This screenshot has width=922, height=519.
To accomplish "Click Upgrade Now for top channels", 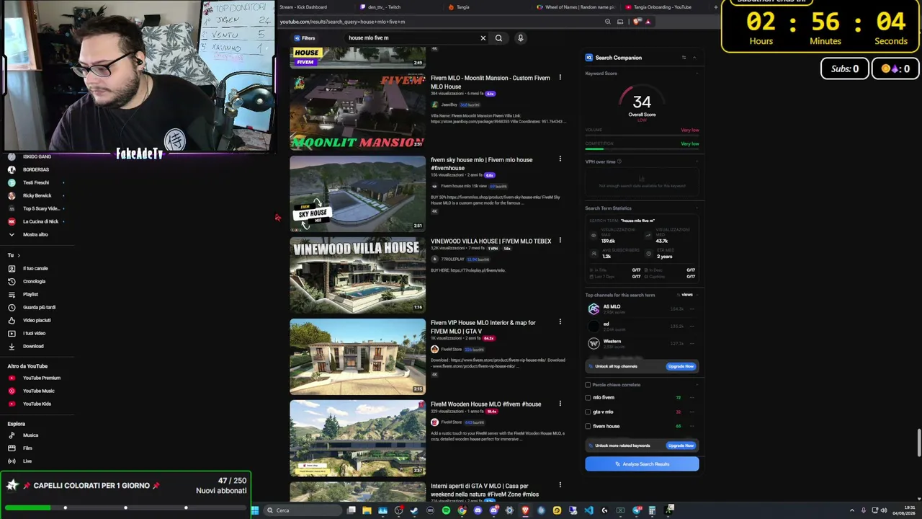I will (x=681, y=366).
